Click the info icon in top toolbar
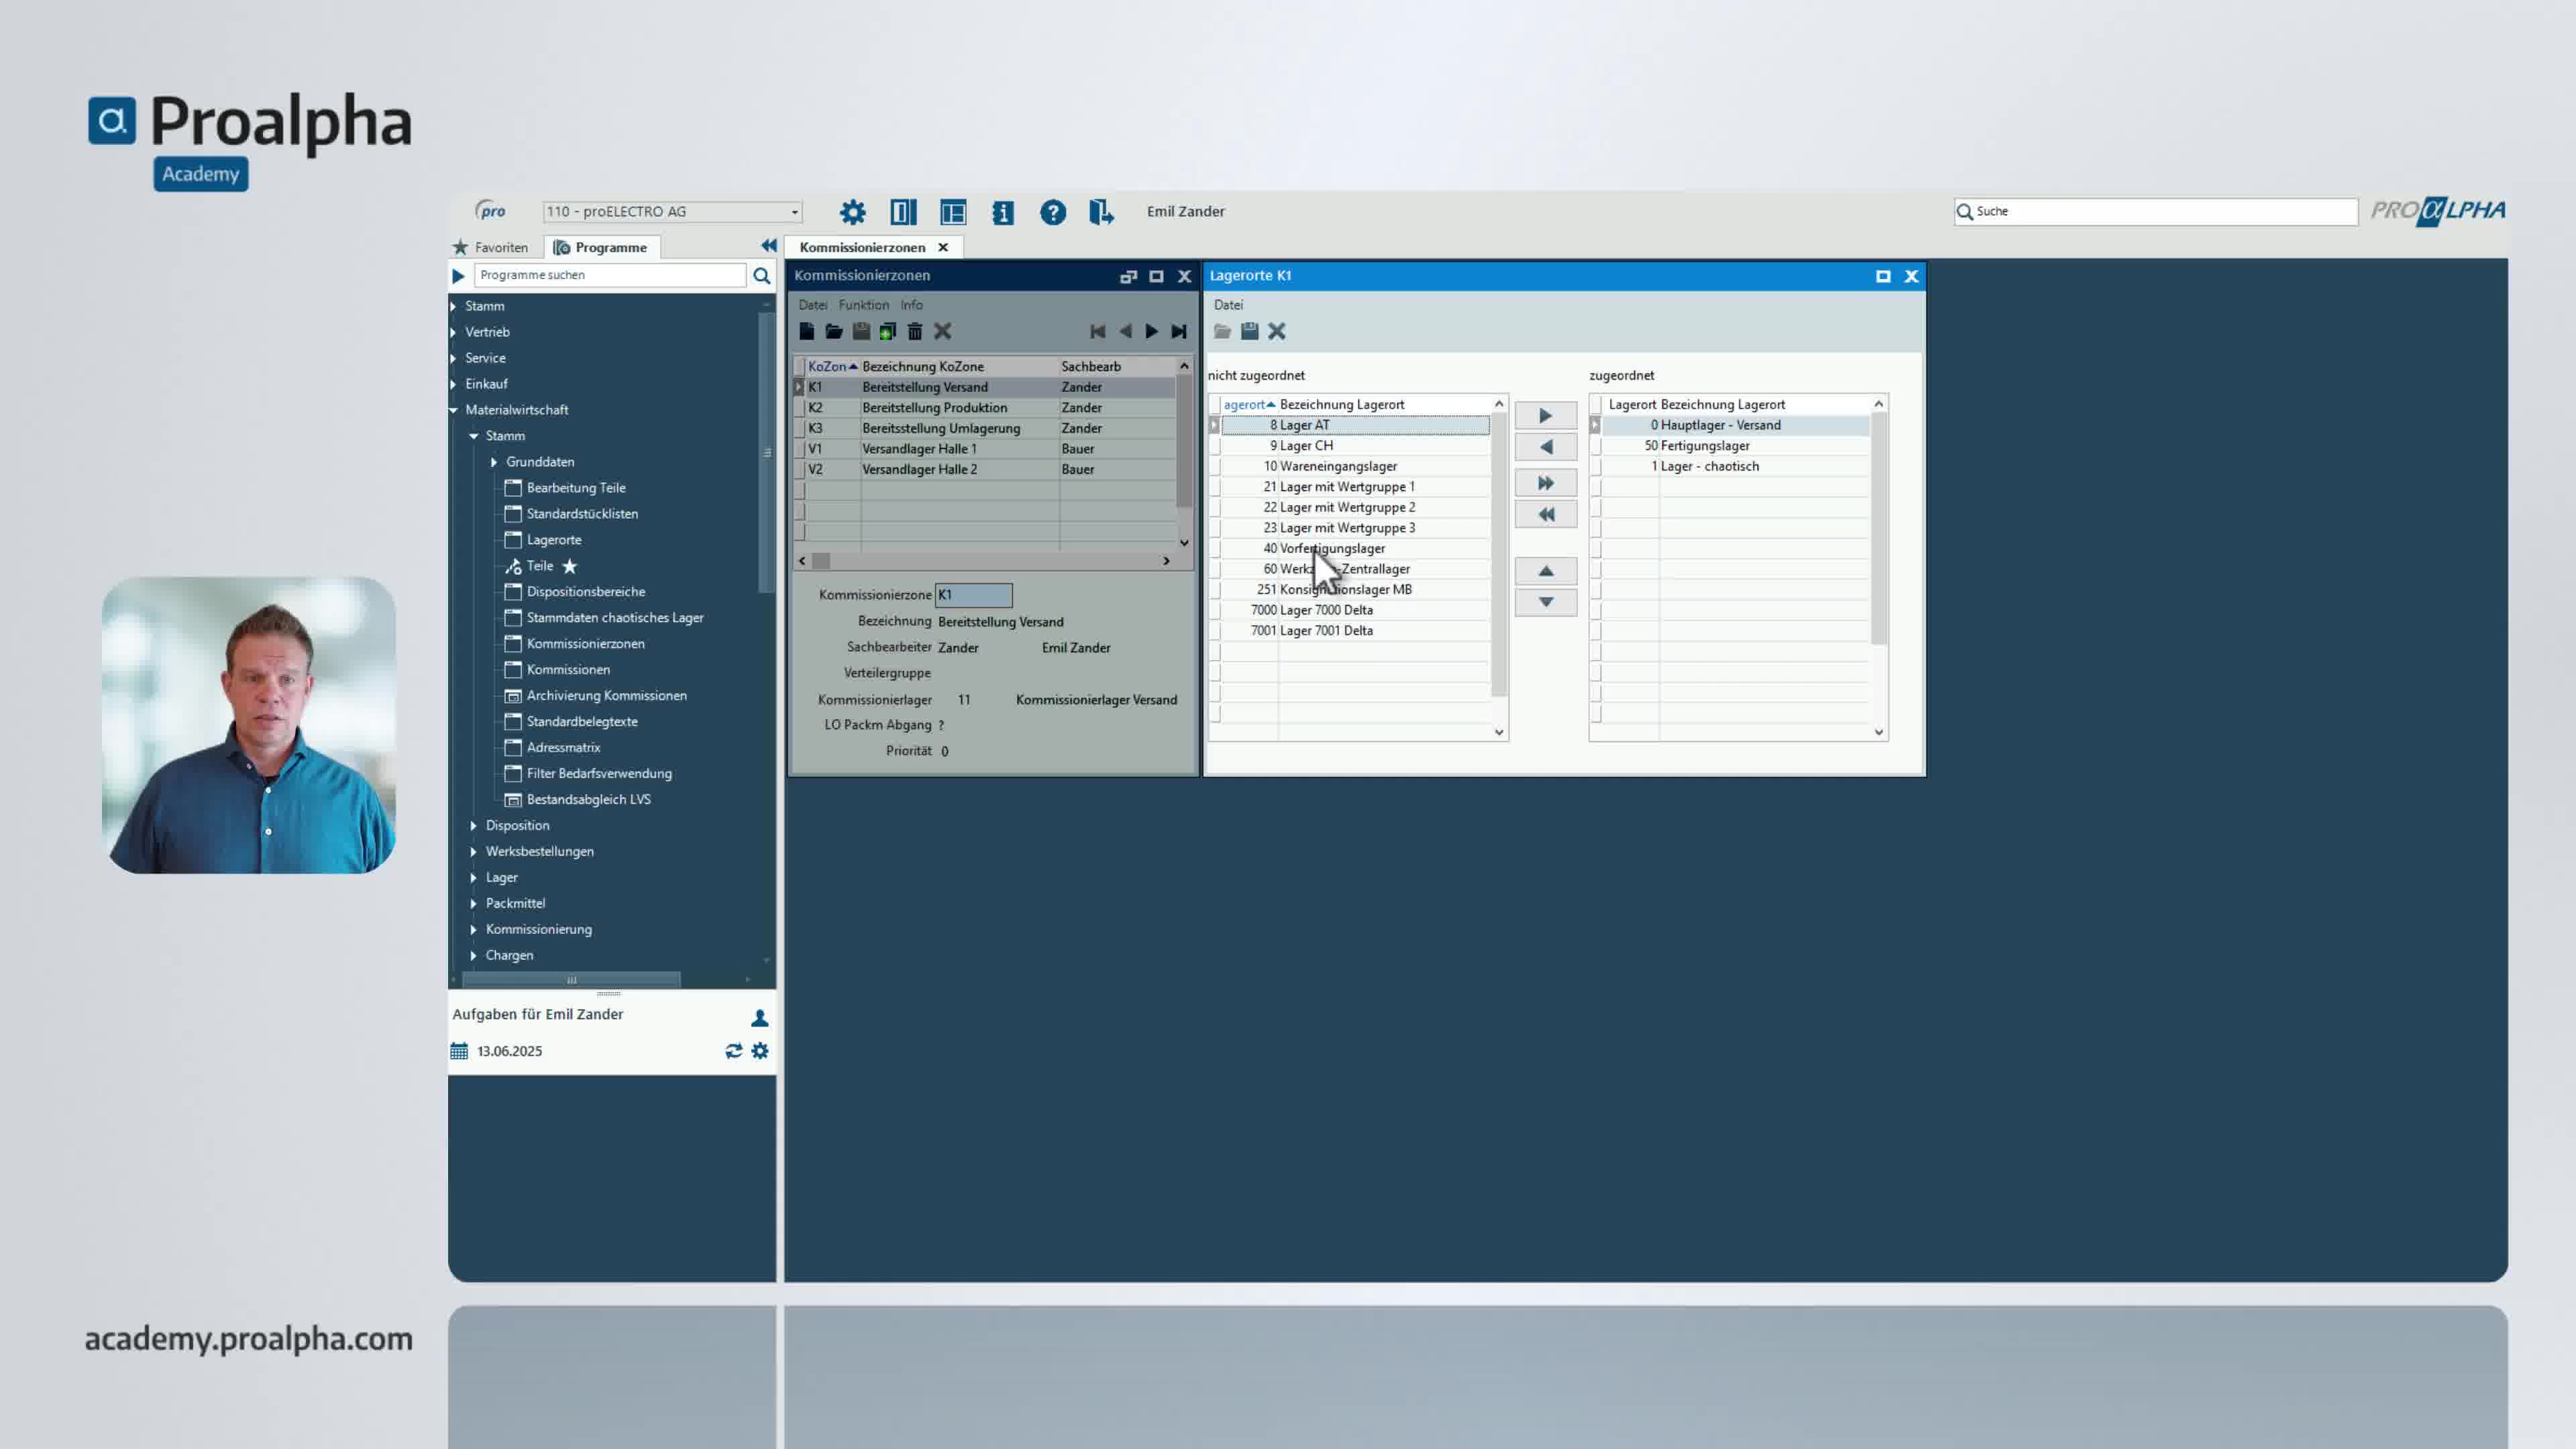 [x=1002, y=212]
